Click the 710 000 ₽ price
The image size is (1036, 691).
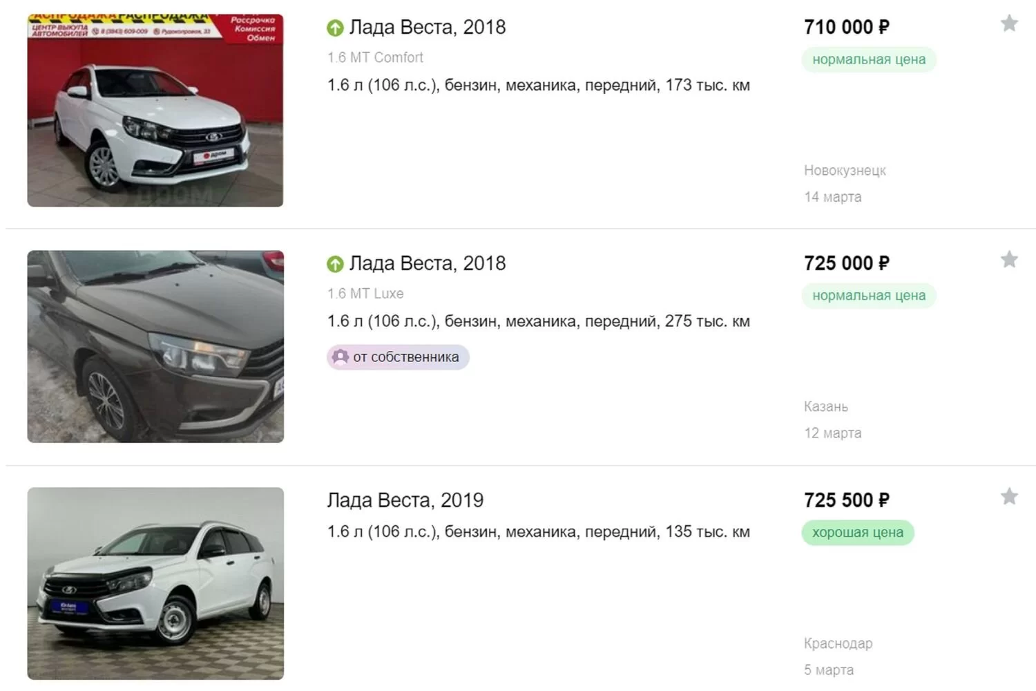click(846, 28)
